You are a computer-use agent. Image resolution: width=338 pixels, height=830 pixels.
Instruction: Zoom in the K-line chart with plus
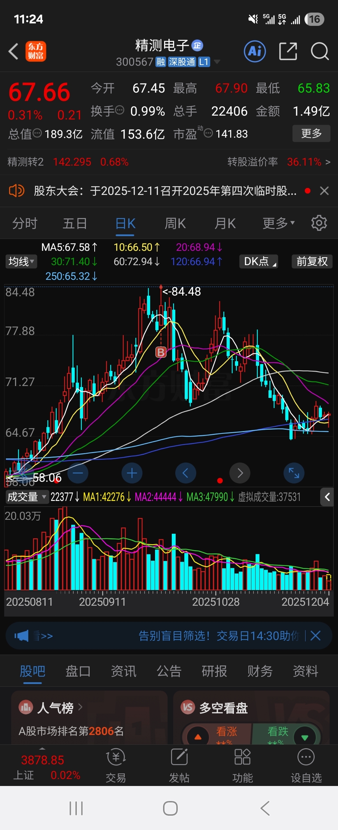click(132, 473)
